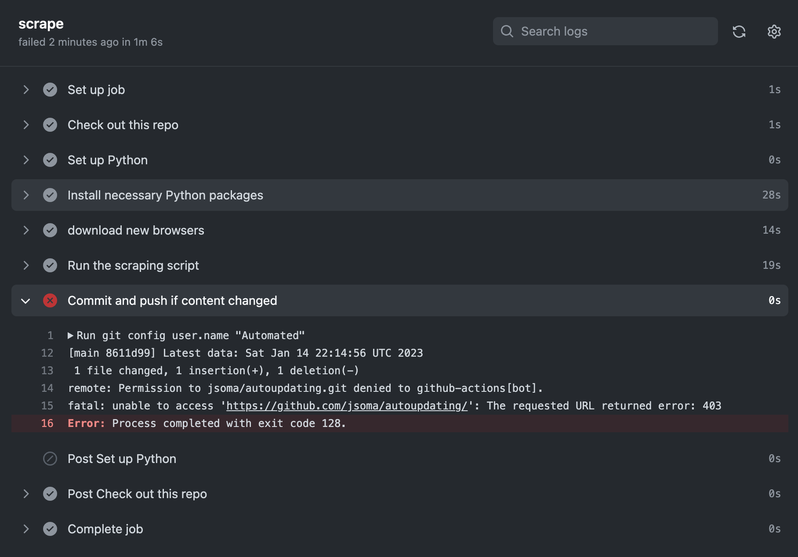
Task: Click the red failed status icon
Action: coord(50,300)
